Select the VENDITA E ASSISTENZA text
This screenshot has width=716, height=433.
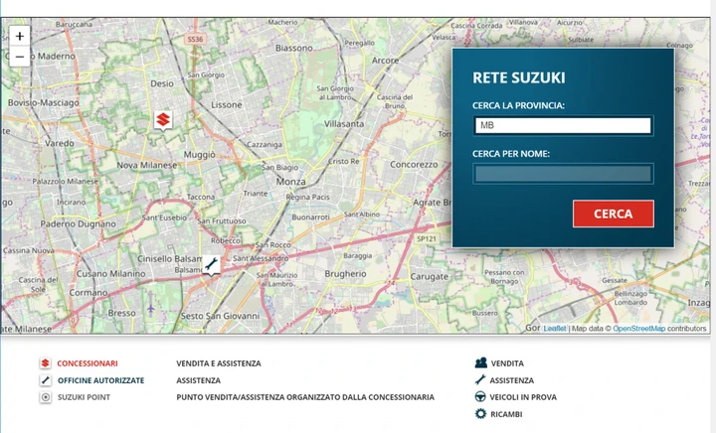point(219,363)
